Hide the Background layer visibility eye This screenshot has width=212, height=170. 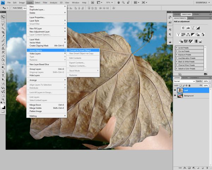tap(175, 96)
